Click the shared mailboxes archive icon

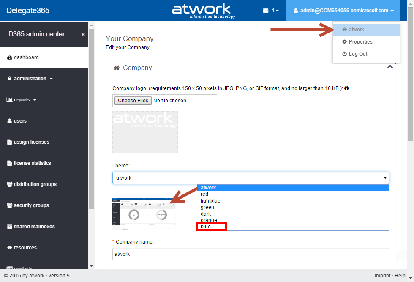tap(9, 227)
